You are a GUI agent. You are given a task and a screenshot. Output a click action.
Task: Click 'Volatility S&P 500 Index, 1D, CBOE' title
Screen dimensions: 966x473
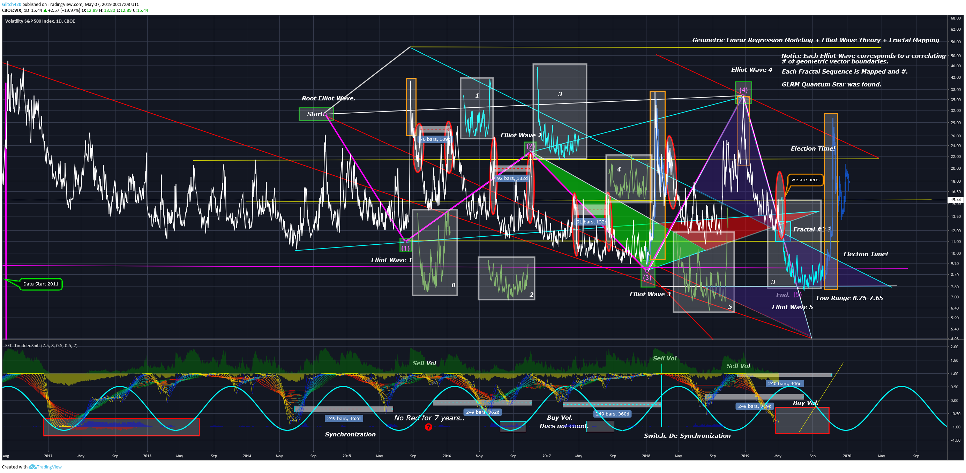(40, 21)
